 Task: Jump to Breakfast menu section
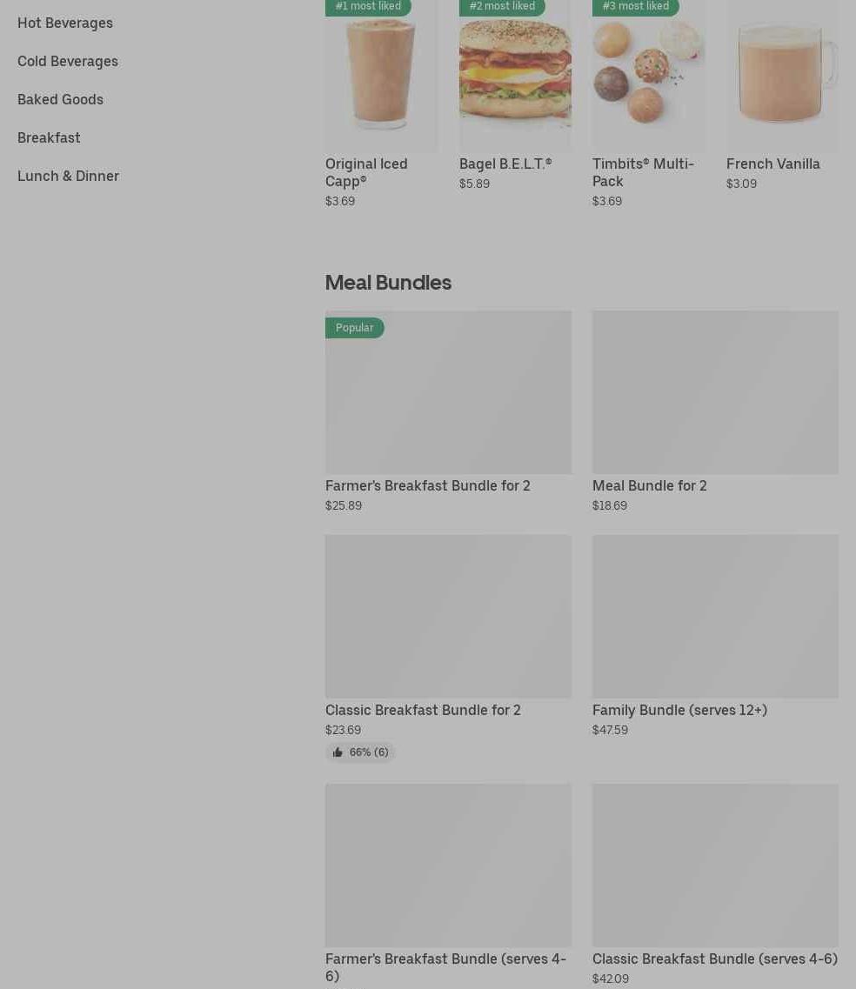pyautogui.click(x=49, y=137)
